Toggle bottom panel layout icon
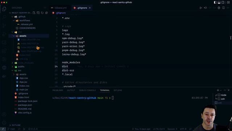 pyautogui.click(x=219, y=3)
